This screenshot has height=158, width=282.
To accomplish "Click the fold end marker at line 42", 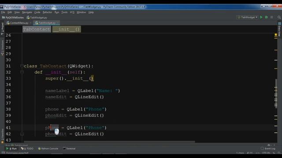I will point(22,134).
